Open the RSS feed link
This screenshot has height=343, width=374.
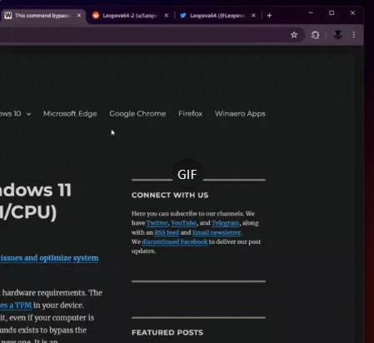(167, 232)
